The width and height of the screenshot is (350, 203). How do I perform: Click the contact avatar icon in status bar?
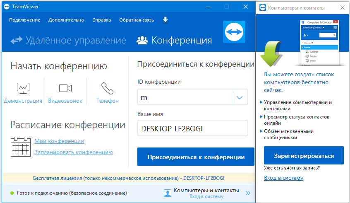click(x=168, y=193)
